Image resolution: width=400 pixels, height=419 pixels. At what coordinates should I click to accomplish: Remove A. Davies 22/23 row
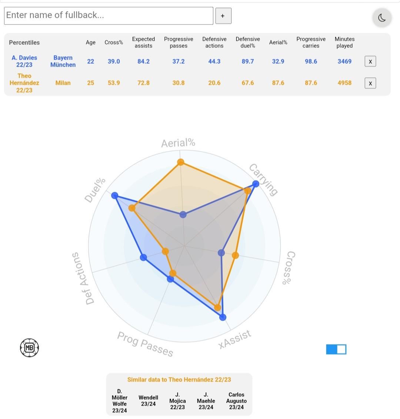(370, 61)
